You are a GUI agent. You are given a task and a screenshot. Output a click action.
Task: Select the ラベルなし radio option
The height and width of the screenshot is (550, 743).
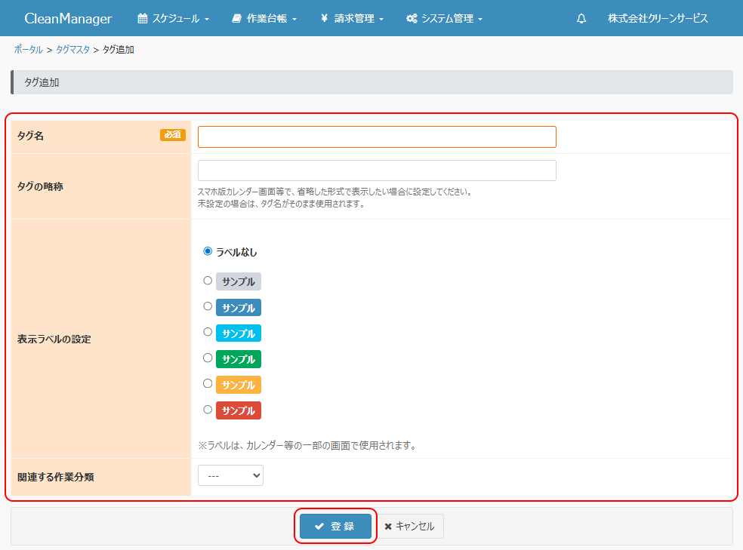[x=208, y=251]
